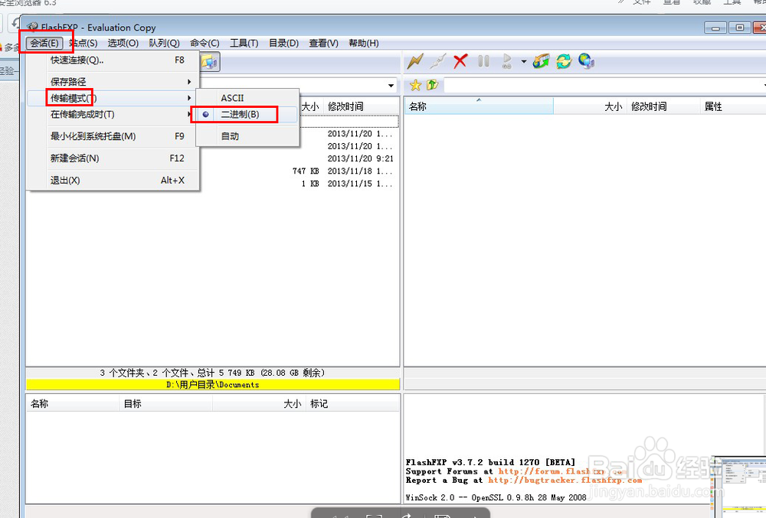
Task: Click the Transfer queue play icon
Action: pos(507,61)
